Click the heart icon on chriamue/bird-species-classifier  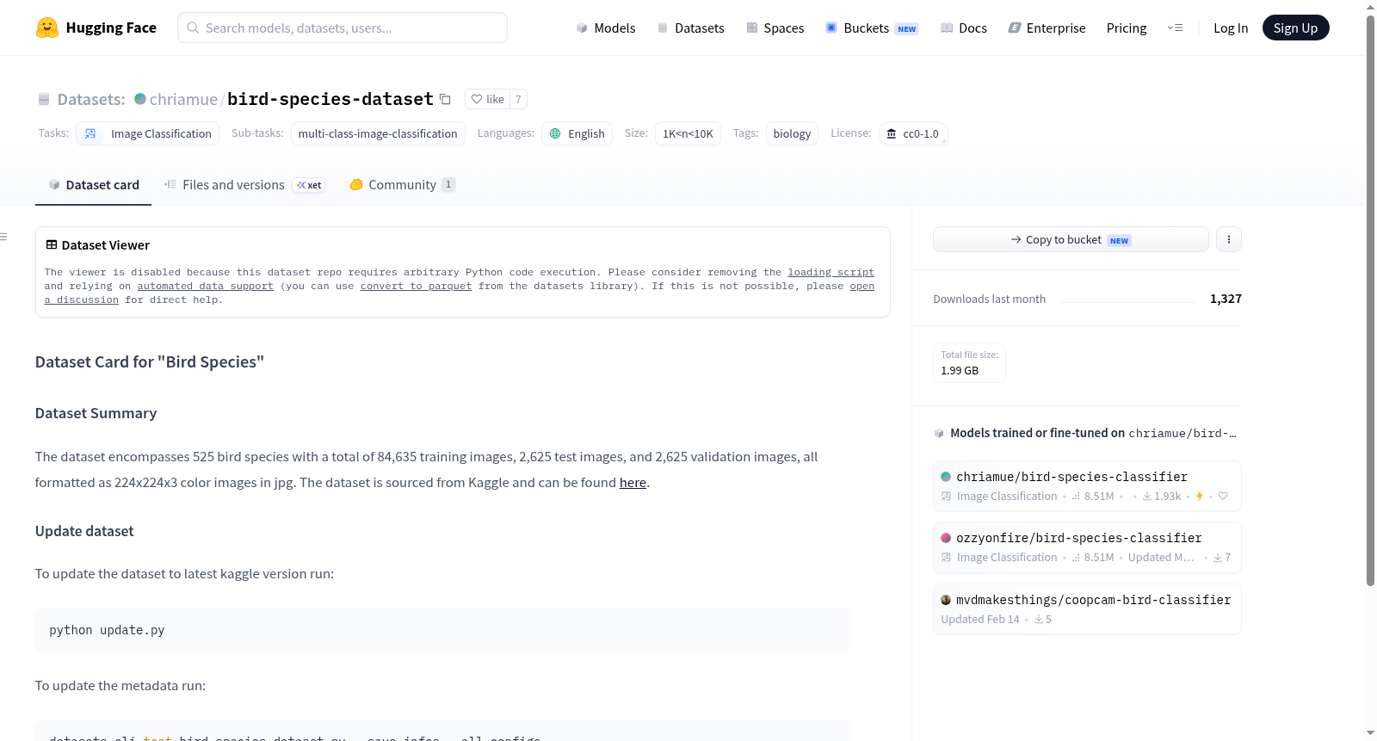(1223, 497)
